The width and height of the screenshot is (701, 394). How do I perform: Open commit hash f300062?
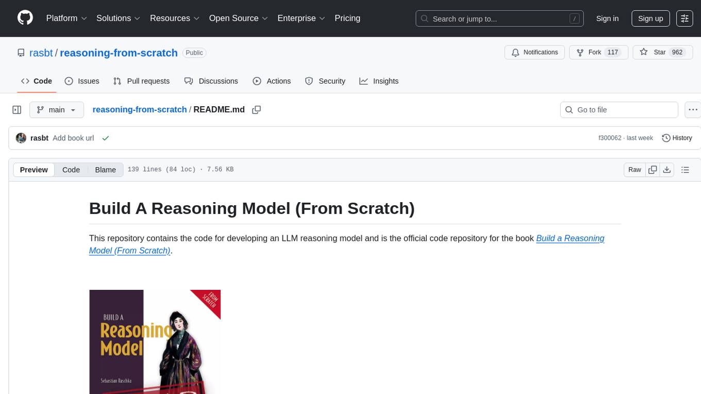pyautogui.click(x=610, y=138)
